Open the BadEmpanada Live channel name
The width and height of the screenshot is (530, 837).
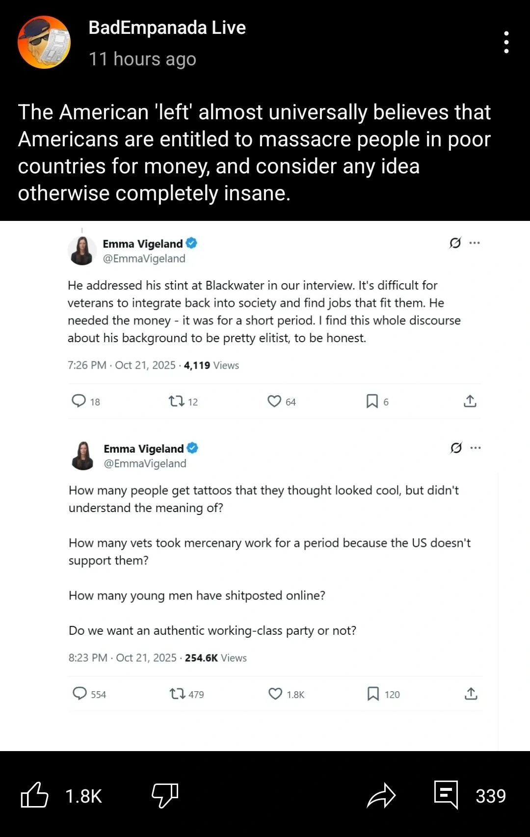coord(167,28)
